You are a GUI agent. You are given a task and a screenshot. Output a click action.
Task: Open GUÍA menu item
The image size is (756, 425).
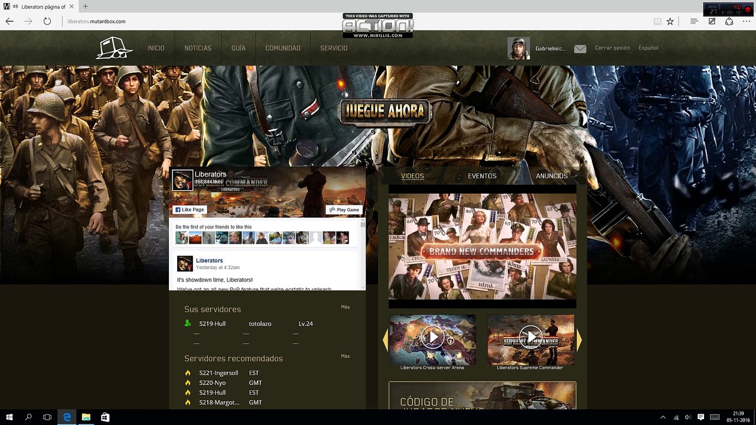pyautogui.click(x=239, y=48)
